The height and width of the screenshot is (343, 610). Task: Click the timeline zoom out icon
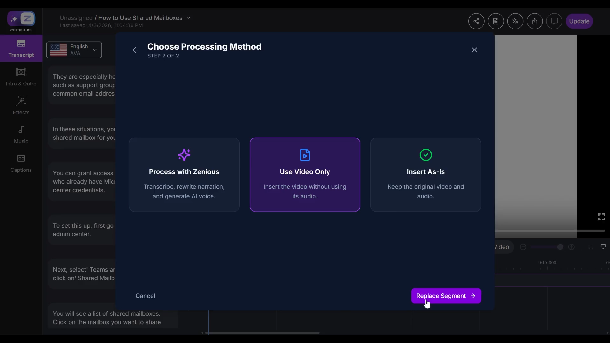click(x=523, y=247)
